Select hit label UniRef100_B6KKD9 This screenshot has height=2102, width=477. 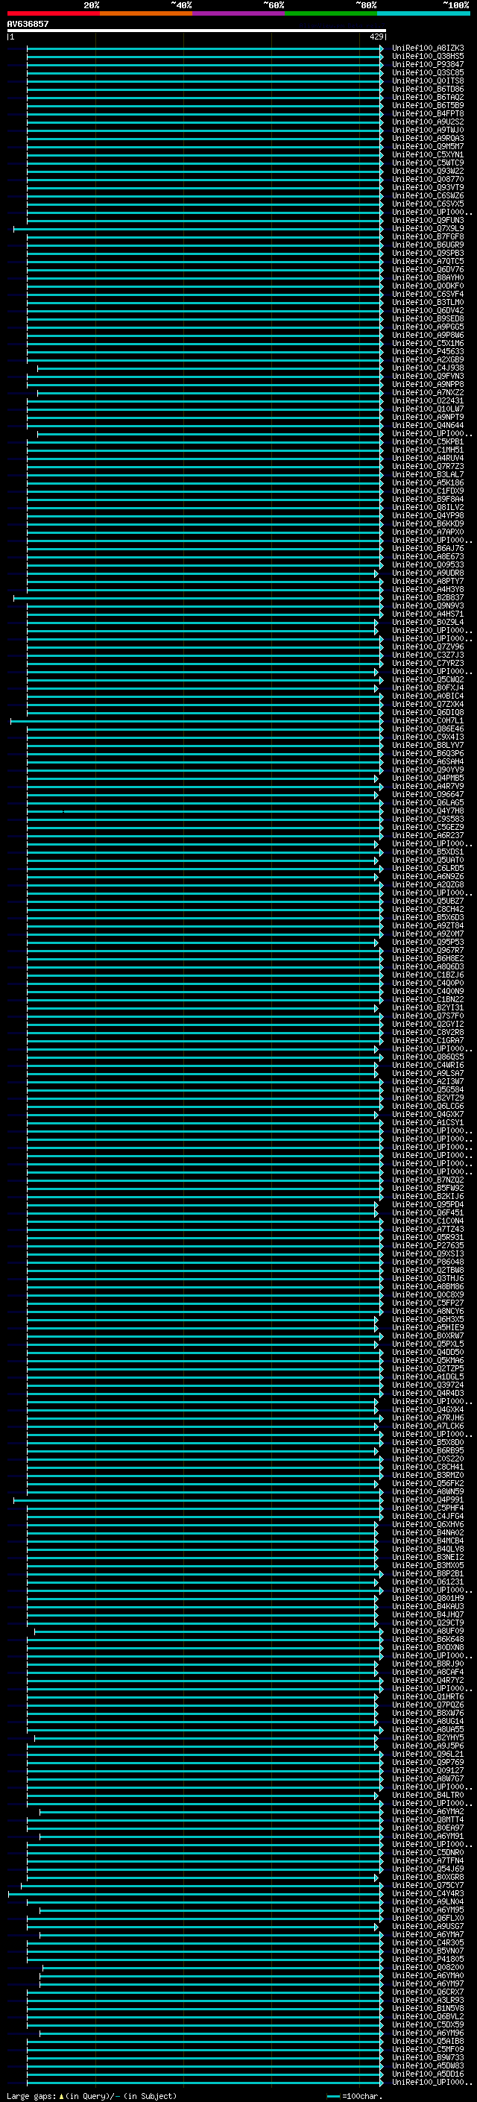[x=428, y=525]
